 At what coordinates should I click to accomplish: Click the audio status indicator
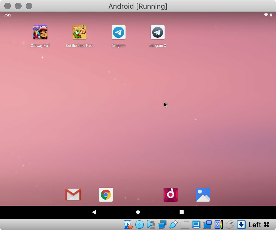151,224
